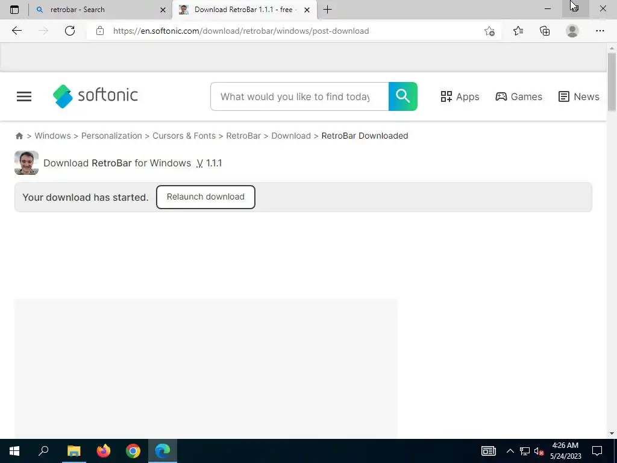This screenshot has width=617, height=463.
Task: Open the Personalization breadcrumb link
Action: [x=111, y=136]
